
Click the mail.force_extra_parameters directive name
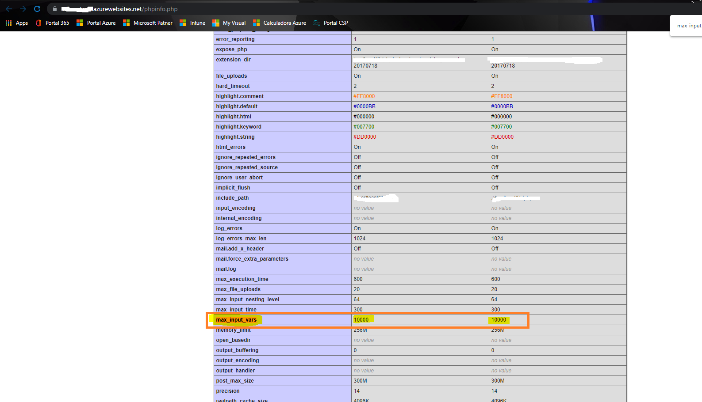tap(252, 259)
